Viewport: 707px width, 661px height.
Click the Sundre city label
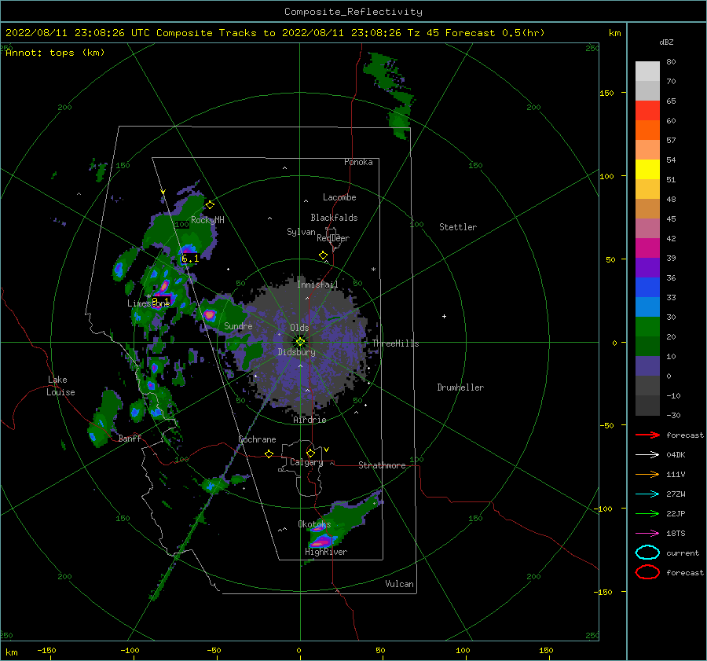tap(238, 325)
